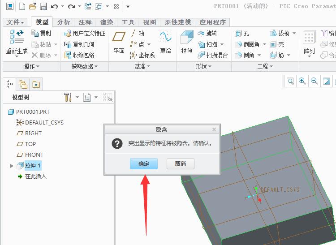Select the 孔 hole tool
Image resolution: width=336 pixels, height=245 pixels.
pyautogui.click(x=242, y=33)
